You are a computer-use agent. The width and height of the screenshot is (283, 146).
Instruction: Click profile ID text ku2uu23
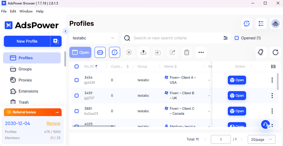point(91,114)
